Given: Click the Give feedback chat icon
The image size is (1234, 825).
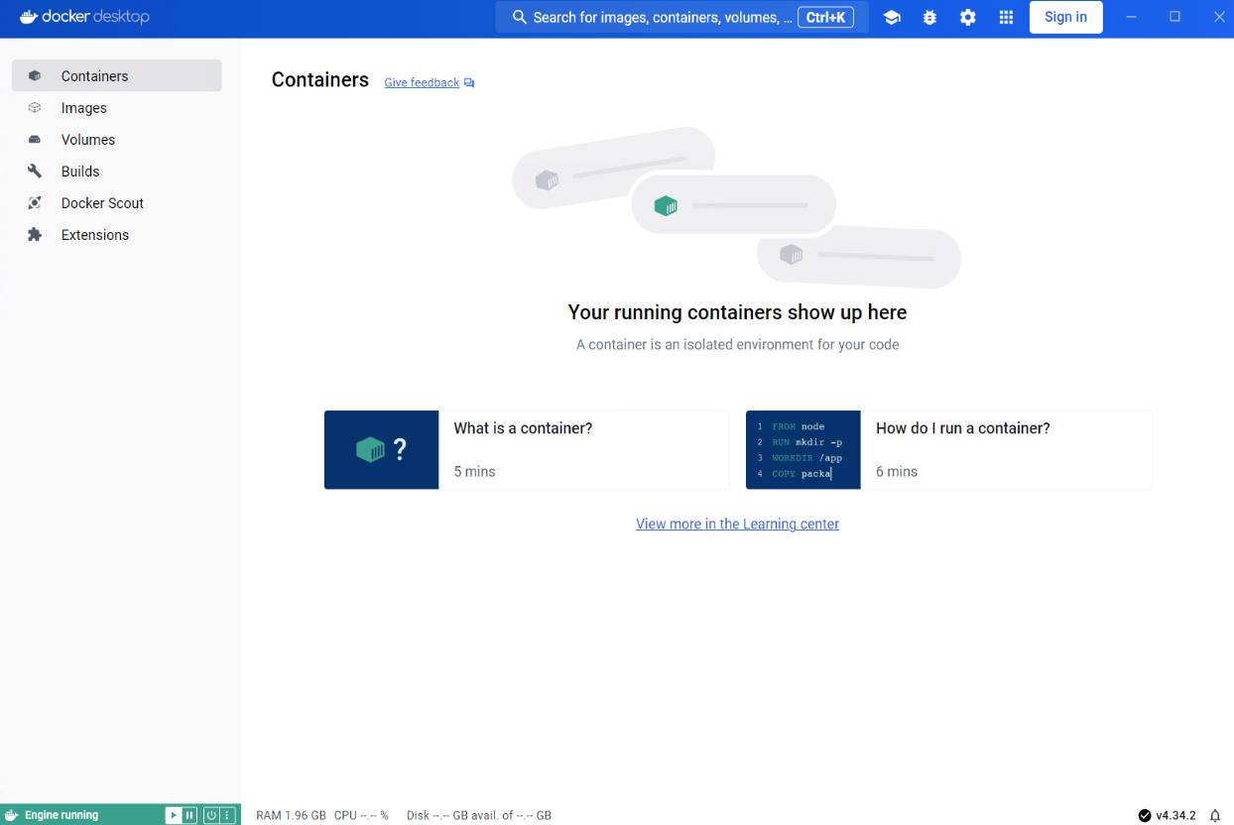Looking at the screenshot, I should point(469,83).
